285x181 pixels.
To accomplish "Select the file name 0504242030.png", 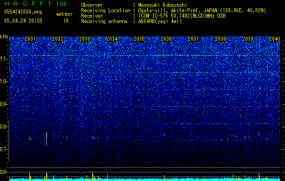I will pos(23,12).
